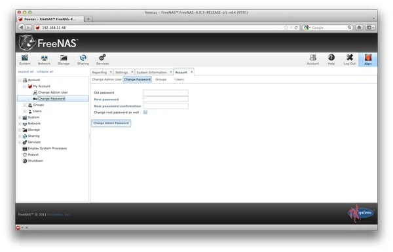Reload the page with refresh icon
Image resolution: width=393 pixels, height=252 pixels.
296,27
